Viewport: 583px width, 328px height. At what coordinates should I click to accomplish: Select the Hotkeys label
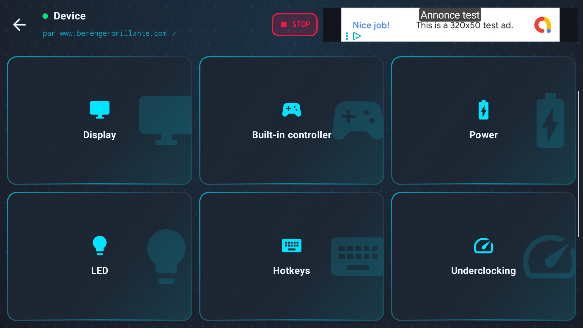pos(291,271)
